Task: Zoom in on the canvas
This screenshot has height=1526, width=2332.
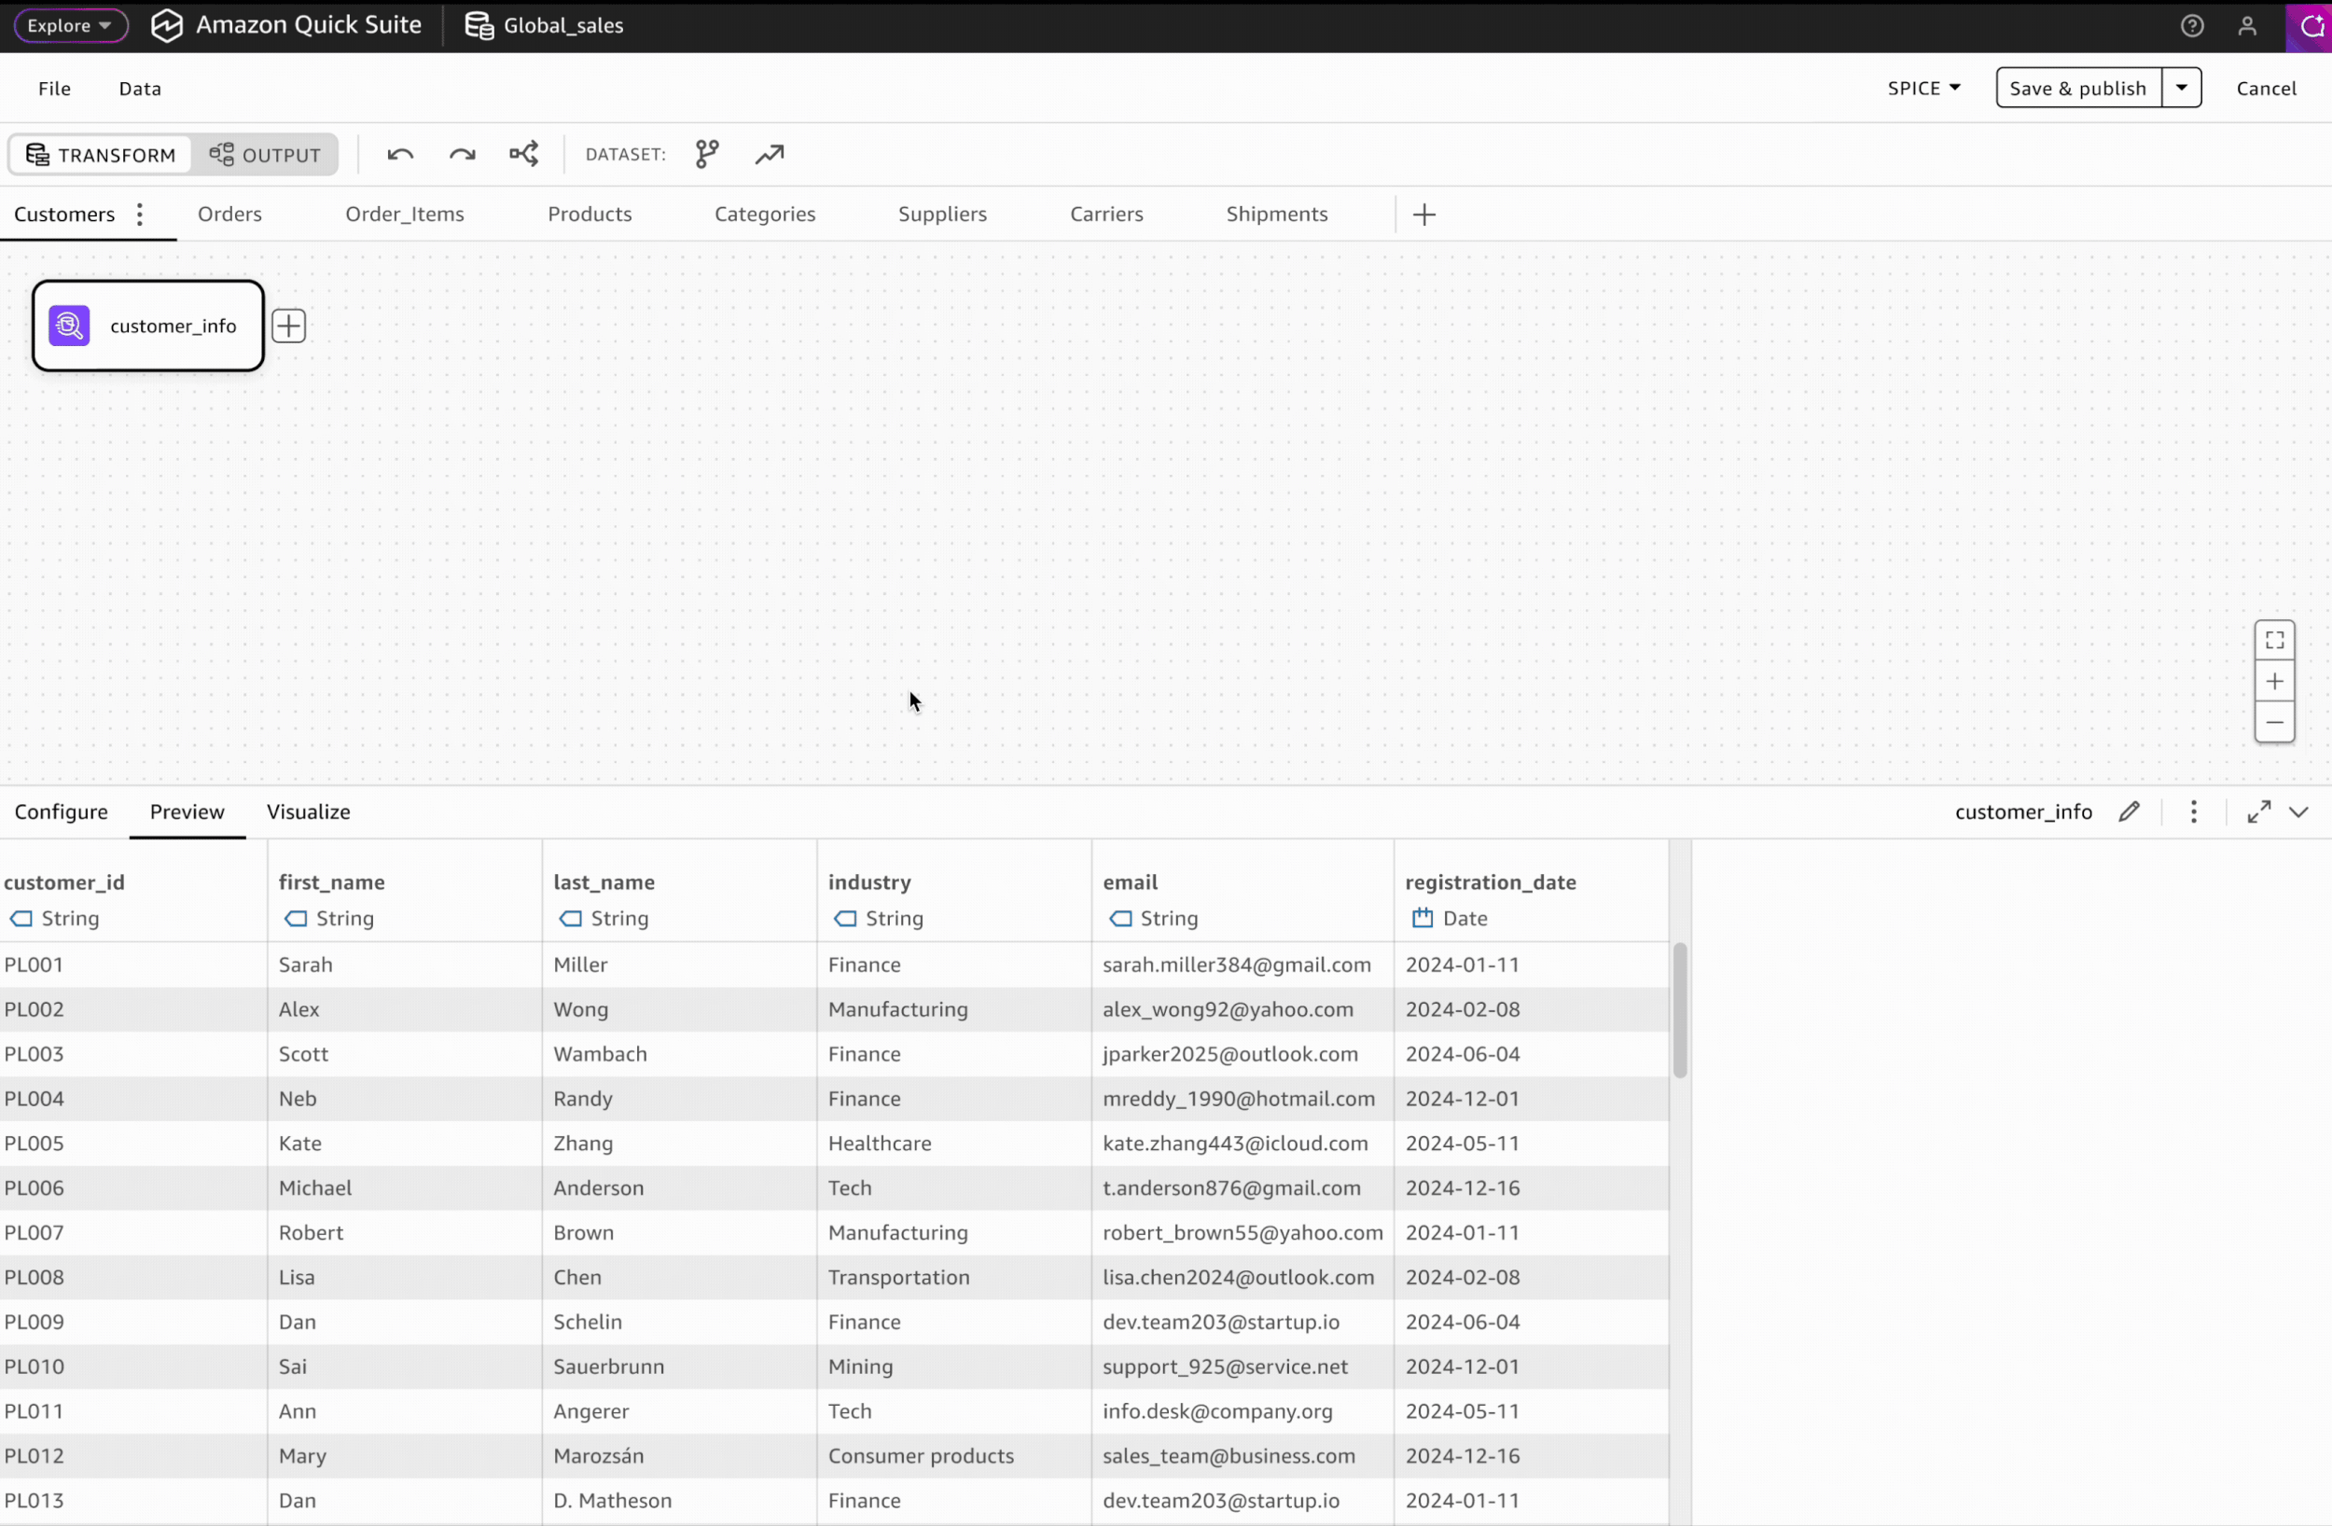Action: pos(2274,681)
